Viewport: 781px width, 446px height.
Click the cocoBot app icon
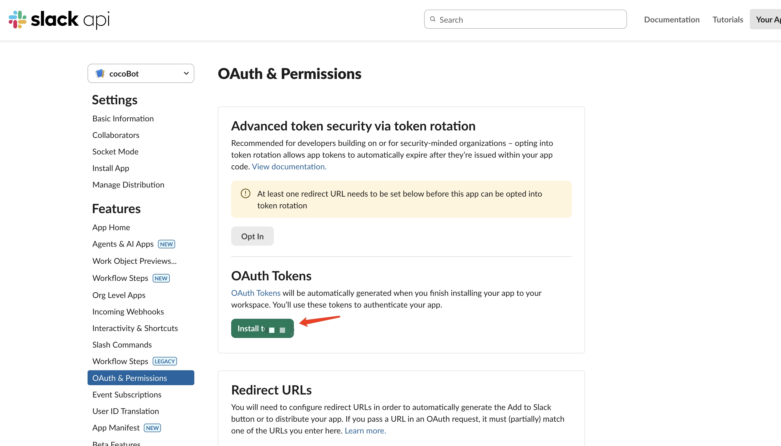click(x=100, y=74)
